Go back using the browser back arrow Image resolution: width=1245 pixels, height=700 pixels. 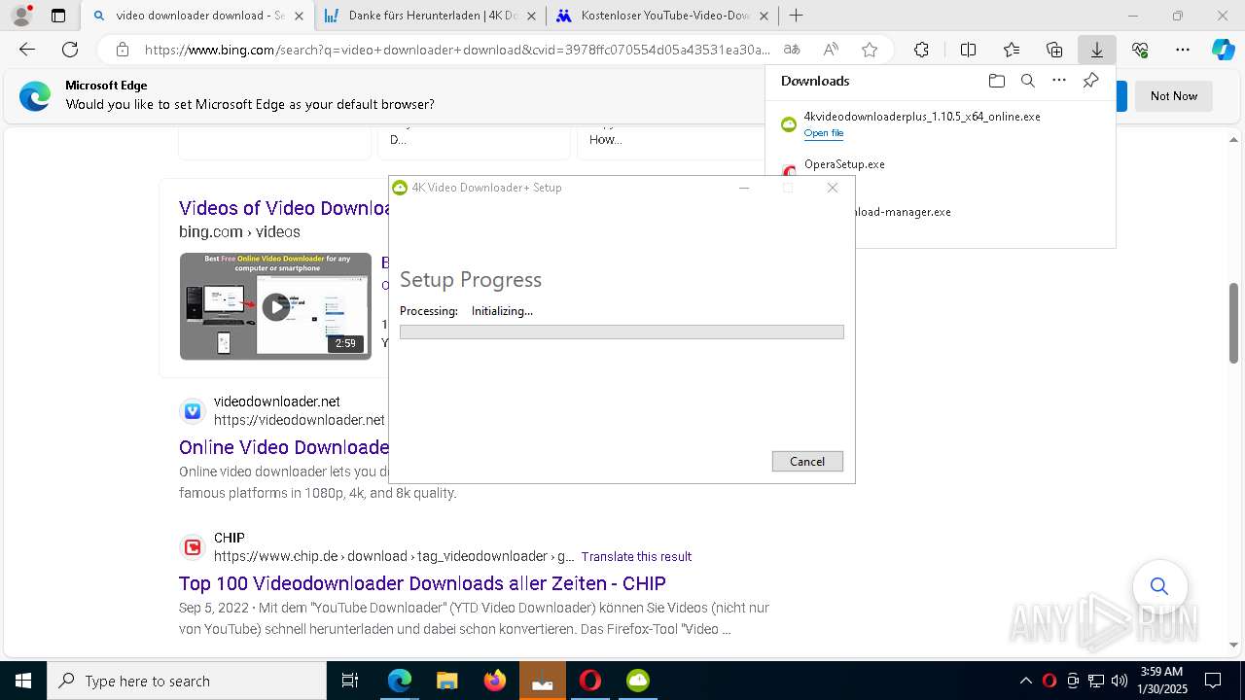(x=27, y=50)
